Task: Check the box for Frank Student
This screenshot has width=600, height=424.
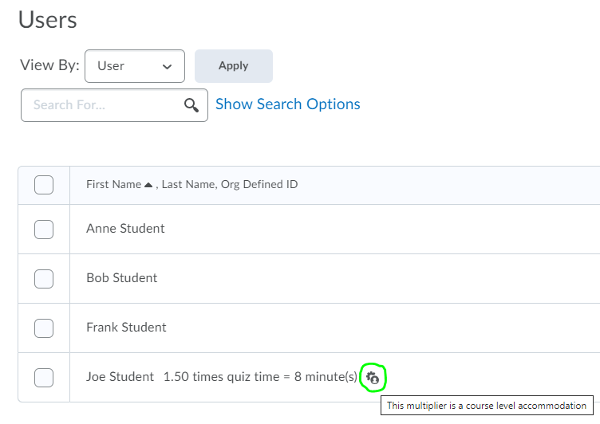Action: (44, 328)
